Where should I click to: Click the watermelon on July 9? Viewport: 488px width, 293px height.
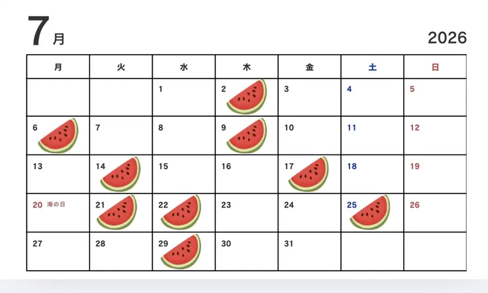tap(247, 136)
